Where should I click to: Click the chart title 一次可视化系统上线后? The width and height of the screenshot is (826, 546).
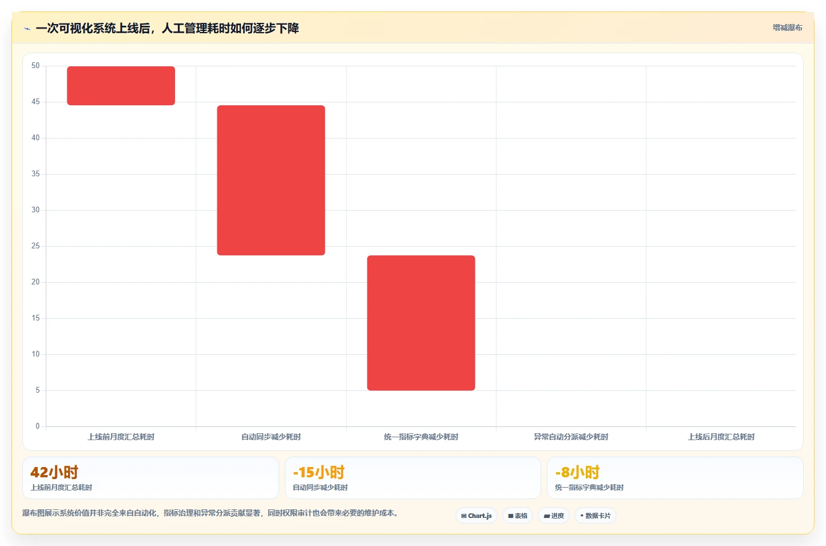pyautogui.click(x=167, y=28)
